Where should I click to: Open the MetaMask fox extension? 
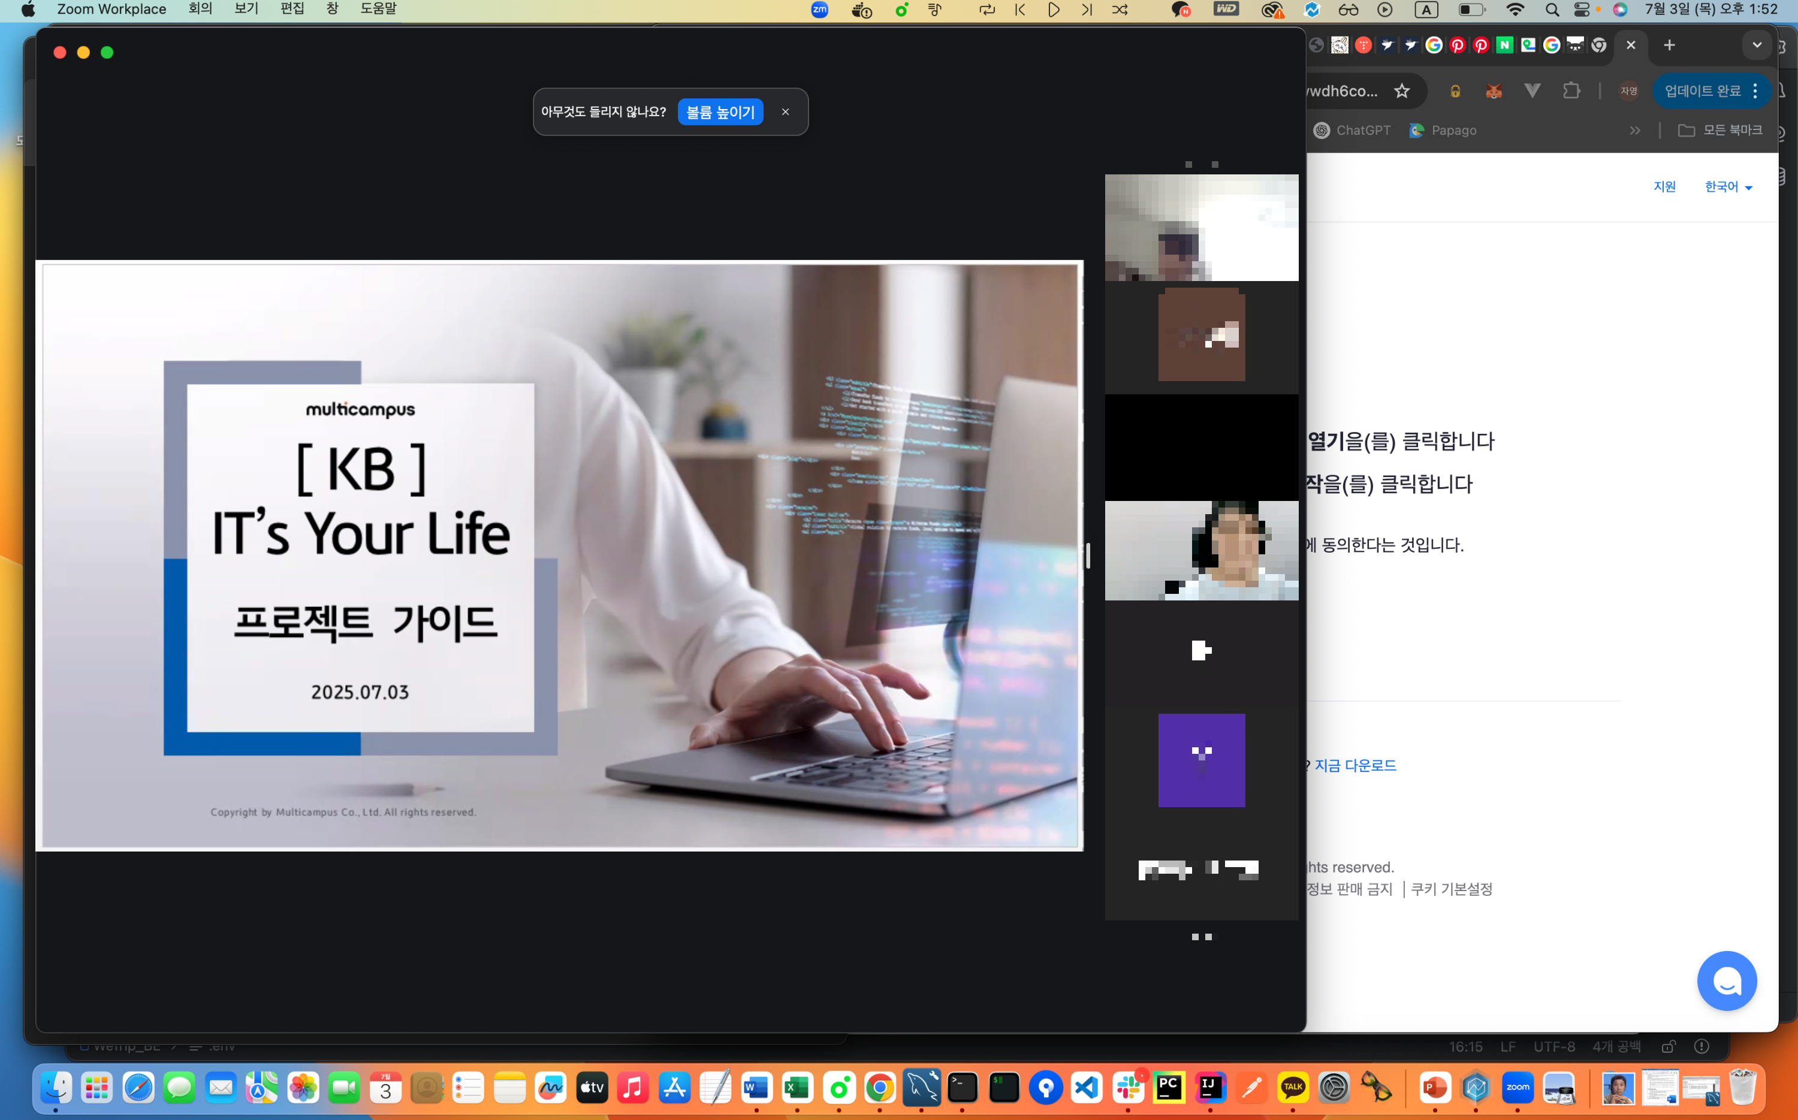[x=1494, y=91]
